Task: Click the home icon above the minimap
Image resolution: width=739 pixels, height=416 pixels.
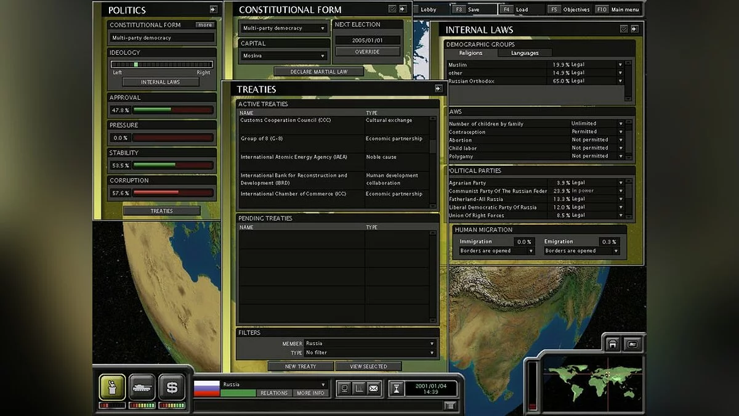Action: pos(612,344)
